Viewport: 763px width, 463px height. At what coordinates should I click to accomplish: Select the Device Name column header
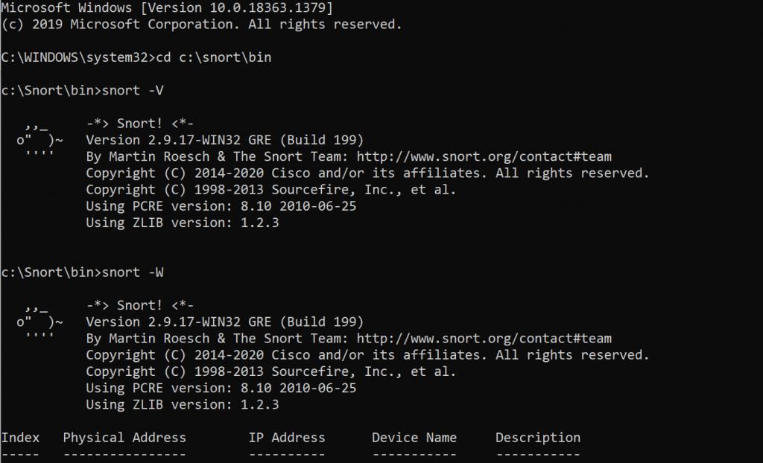coord(414,438)
